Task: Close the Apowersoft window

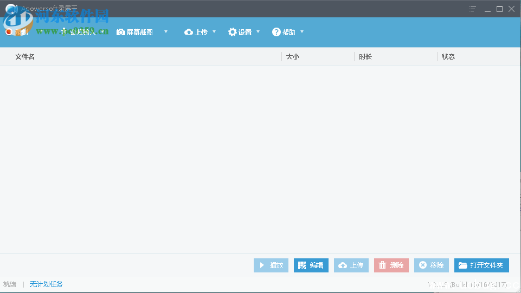Action: click(x=511, y=9)
